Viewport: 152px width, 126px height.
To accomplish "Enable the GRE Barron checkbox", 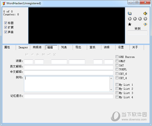I will coord(117,57).
